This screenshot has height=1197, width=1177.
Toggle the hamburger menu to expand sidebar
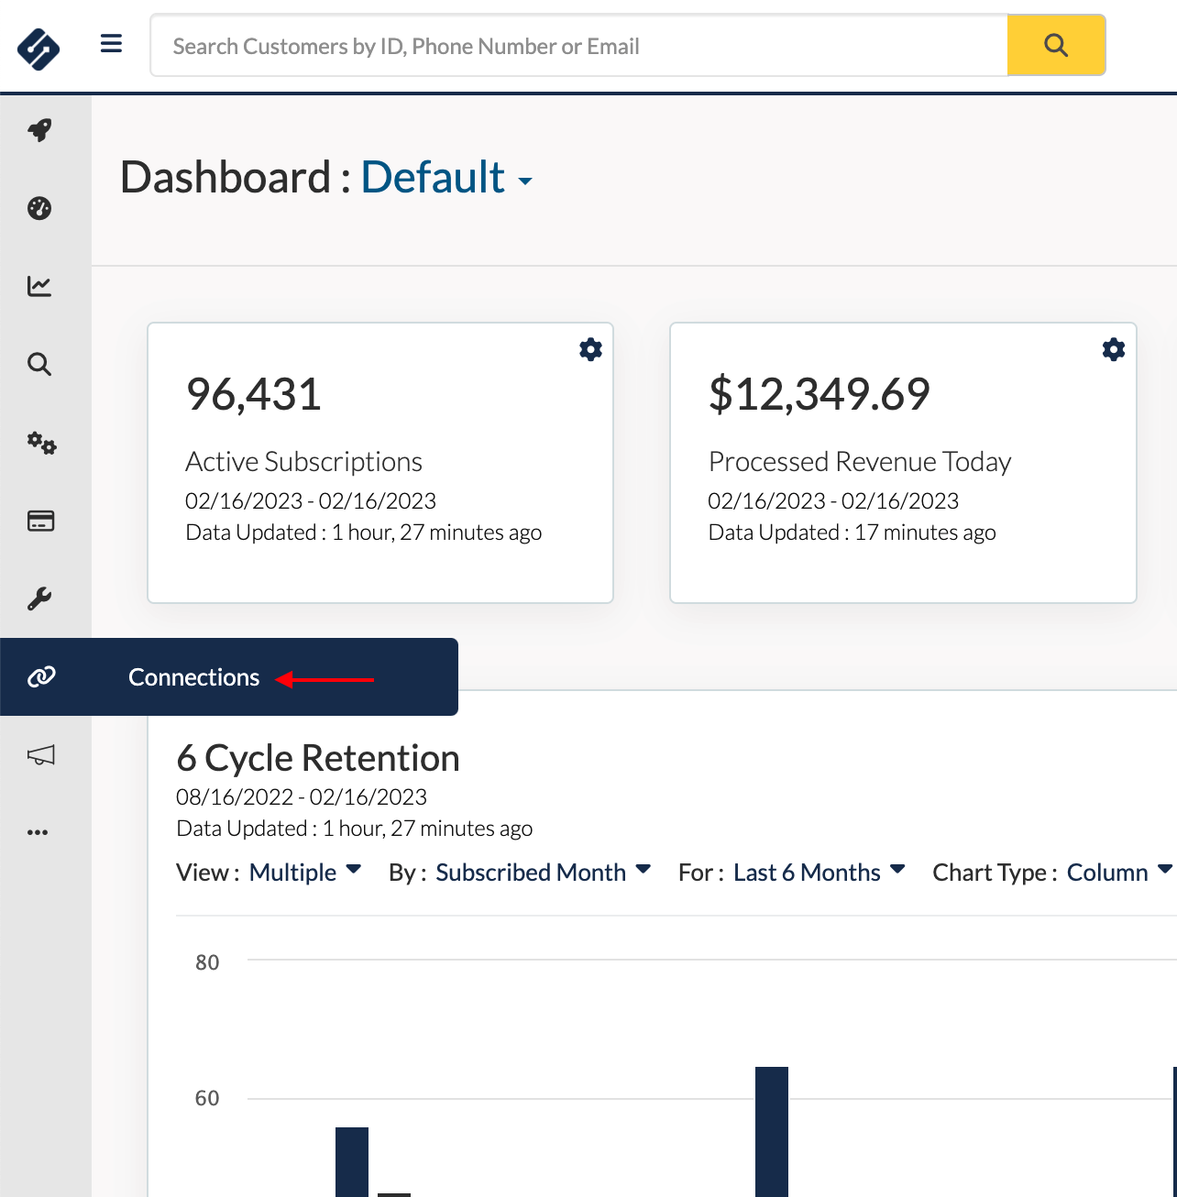111,44
